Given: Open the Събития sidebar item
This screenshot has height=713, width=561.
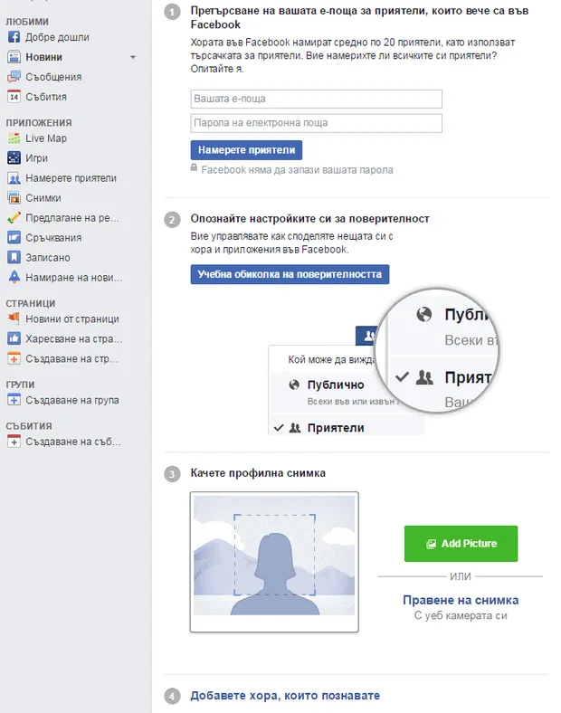Looking at the screenshot, I should 46,97.
